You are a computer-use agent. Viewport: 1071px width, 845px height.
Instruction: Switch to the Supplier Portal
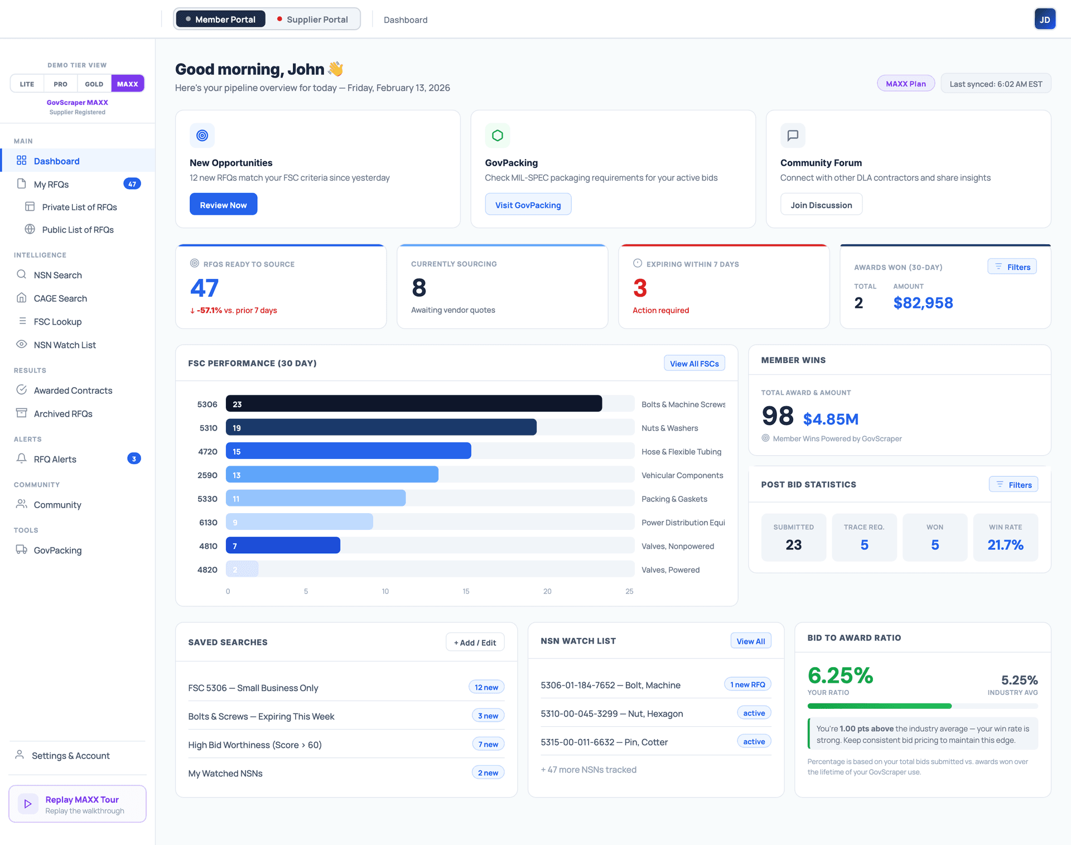click(x=312, y=19)
